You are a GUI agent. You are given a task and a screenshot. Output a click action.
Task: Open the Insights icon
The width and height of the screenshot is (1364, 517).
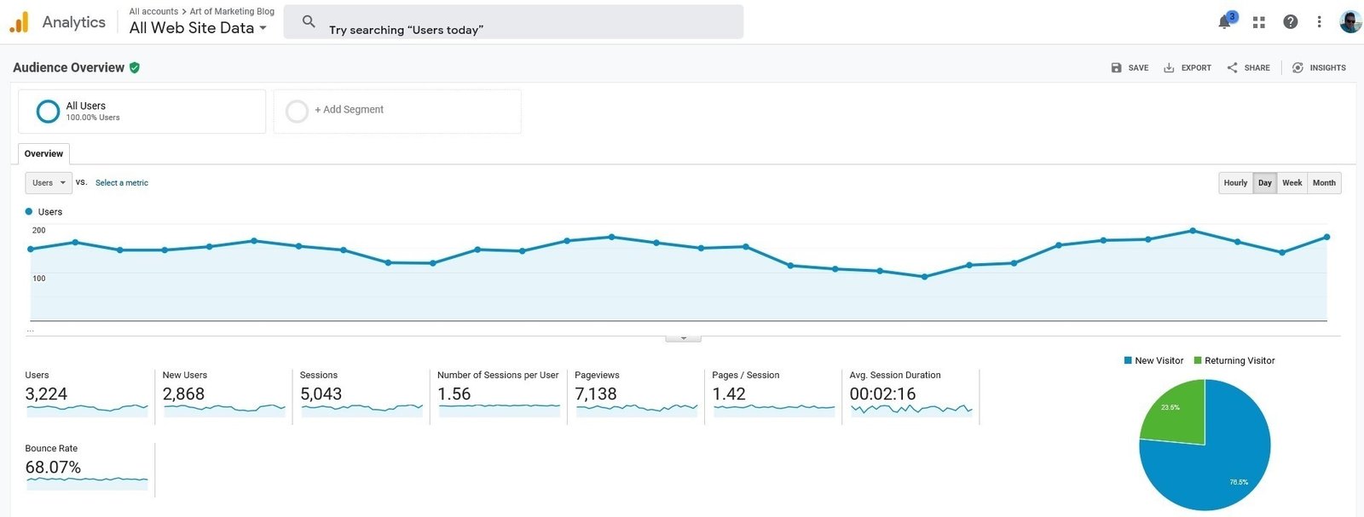[1298, 67]
